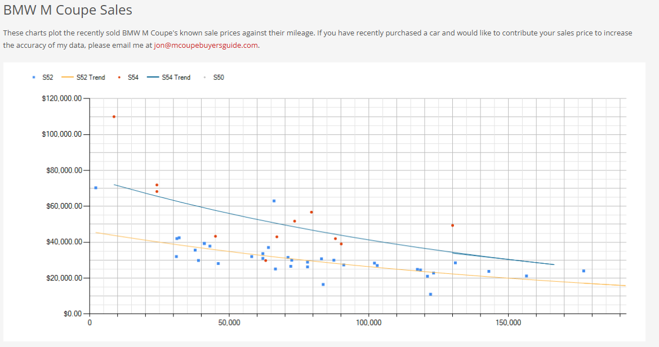Click the BMW M Coupe Sales heading
The image size is (659, 347).
click(68, 10)
